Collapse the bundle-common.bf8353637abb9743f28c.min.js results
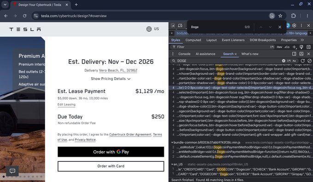This screenshot has width=313, height=182. [x=172, y=142]
